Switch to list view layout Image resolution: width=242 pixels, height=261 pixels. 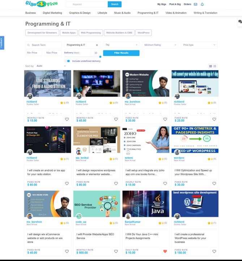tap(215, 66)
